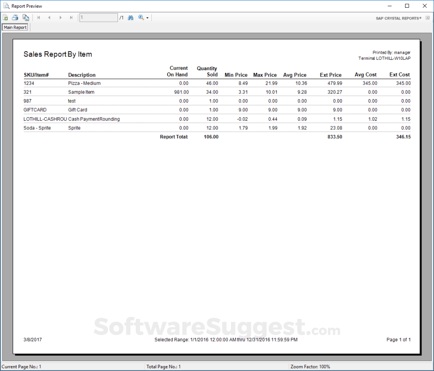Click the Sales Report By Item title
The width and height of the screenshot is (434, 371).
tap(58, 54)
